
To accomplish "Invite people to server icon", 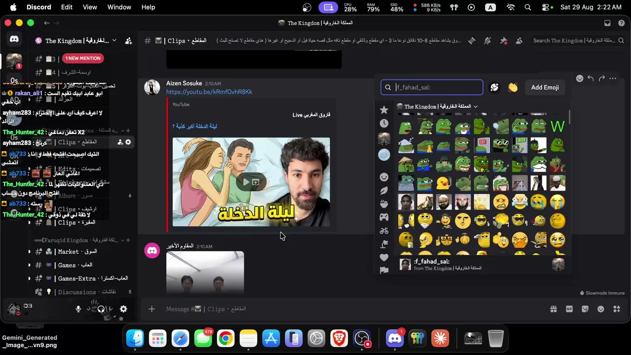I will pyautogui.click(x=129, y=41).
